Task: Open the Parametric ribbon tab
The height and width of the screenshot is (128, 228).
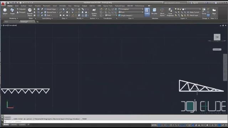Action: pos(47,6)
